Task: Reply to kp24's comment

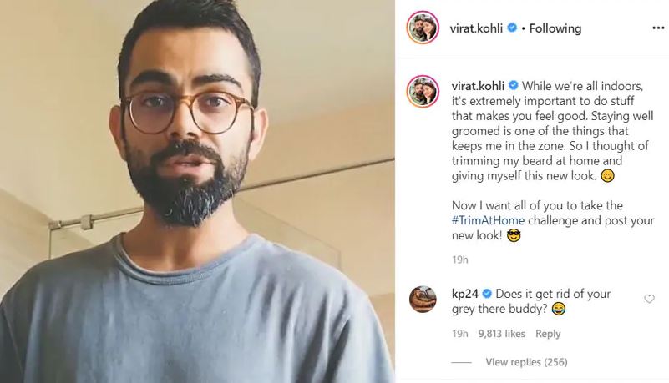Action: (x=548, y=334)
